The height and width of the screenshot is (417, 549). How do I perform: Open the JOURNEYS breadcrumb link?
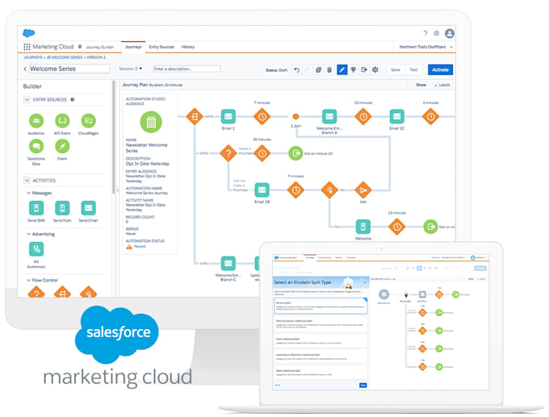(33, 57)
